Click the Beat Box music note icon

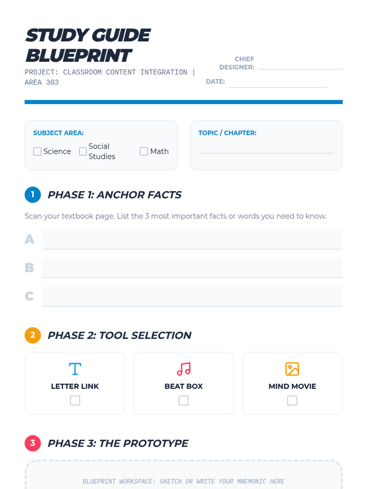point(183,369)
